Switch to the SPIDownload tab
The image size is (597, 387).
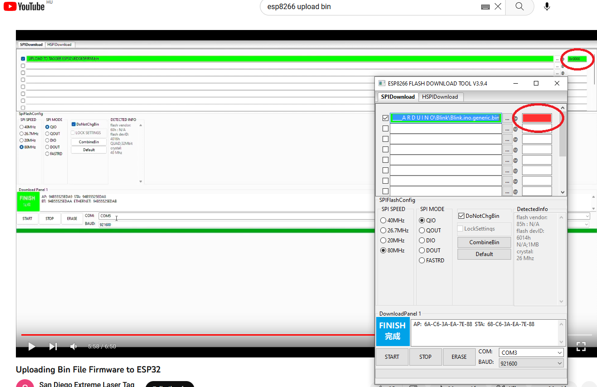tap(398, 97)
